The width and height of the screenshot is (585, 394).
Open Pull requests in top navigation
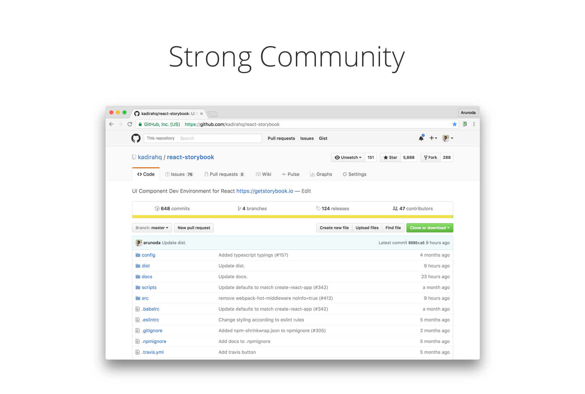(x=281, y=138)
